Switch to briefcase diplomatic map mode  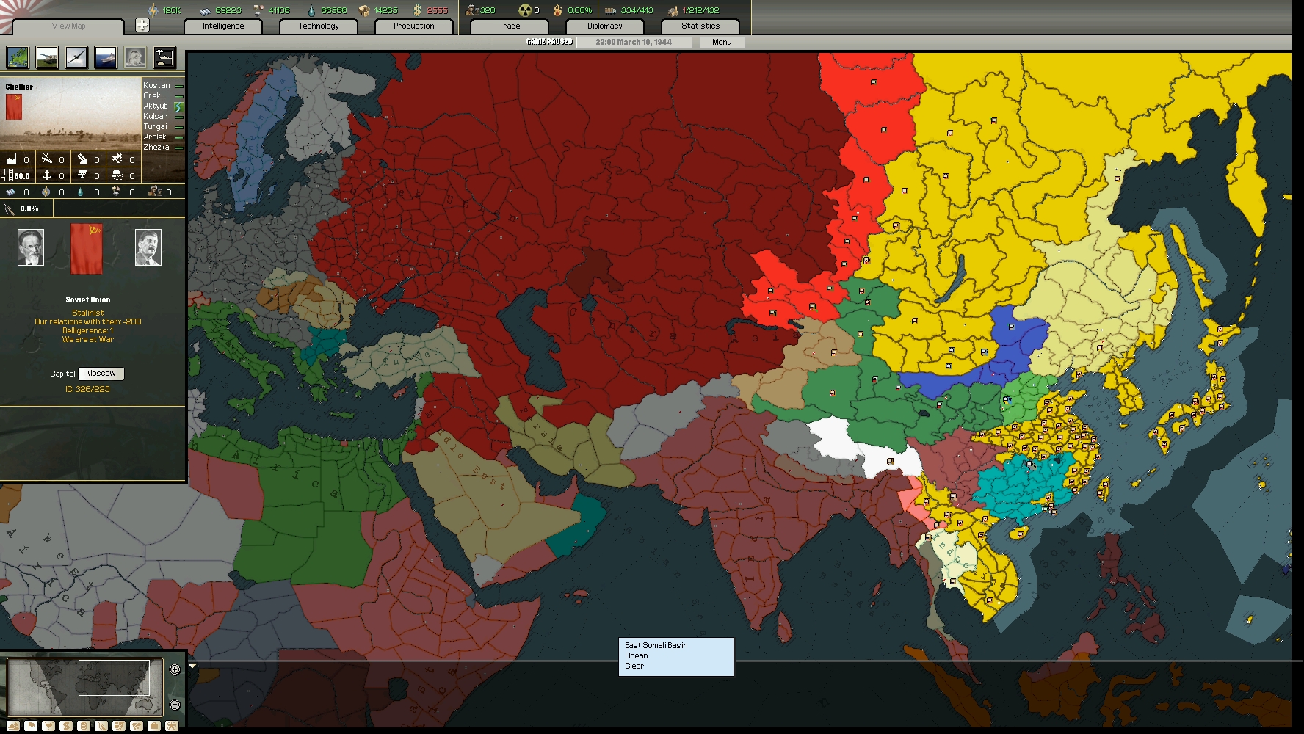(154, 726)
